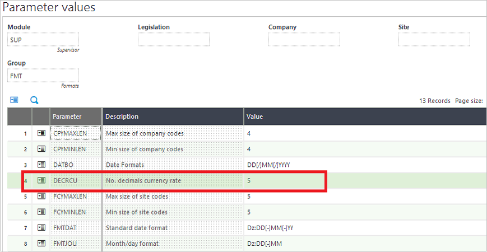487x252 pixels.
Task: Open row actions icon for DECRCU
Action: pyautogui.click(x=41, y=180)
